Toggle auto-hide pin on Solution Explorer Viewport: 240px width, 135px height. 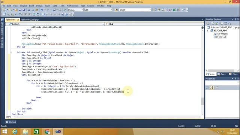[x=235, y=19]
